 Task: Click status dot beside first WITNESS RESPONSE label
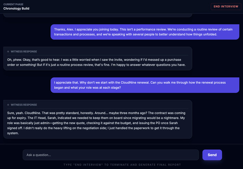8,51
